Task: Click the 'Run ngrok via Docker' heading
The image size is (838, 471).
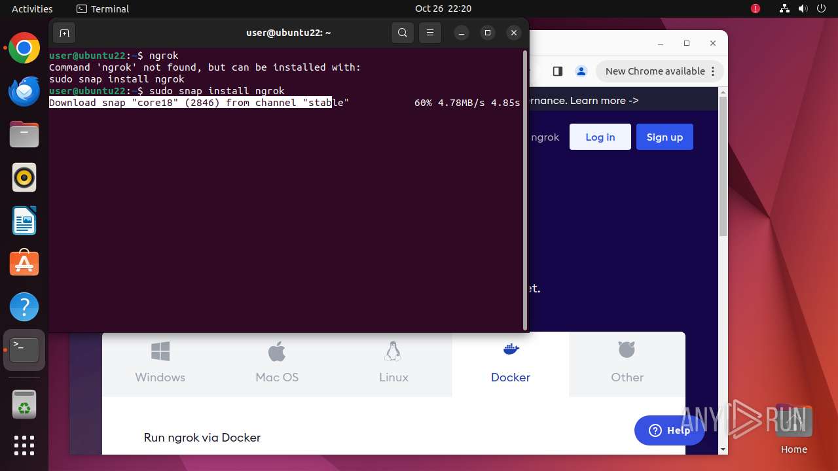Action: point(202,438)
